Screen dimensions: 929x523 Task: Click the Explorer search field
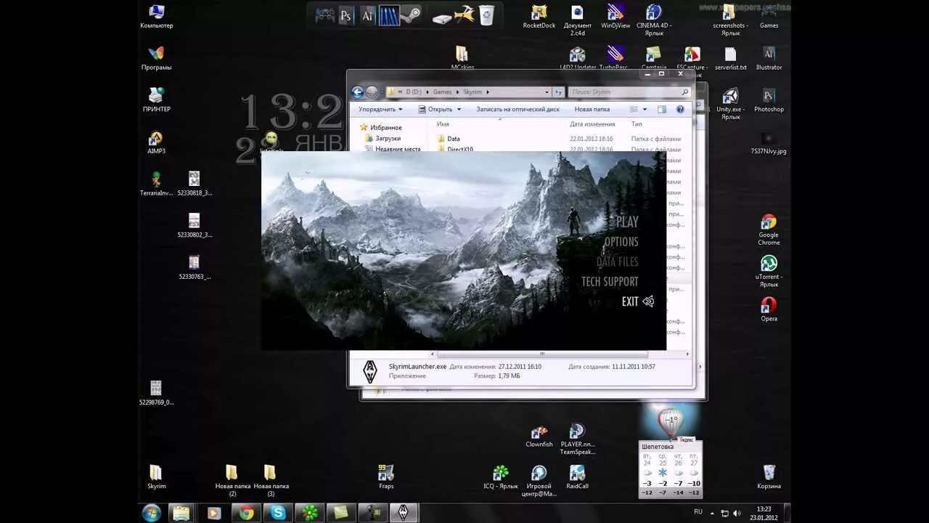tap(629, 92)
